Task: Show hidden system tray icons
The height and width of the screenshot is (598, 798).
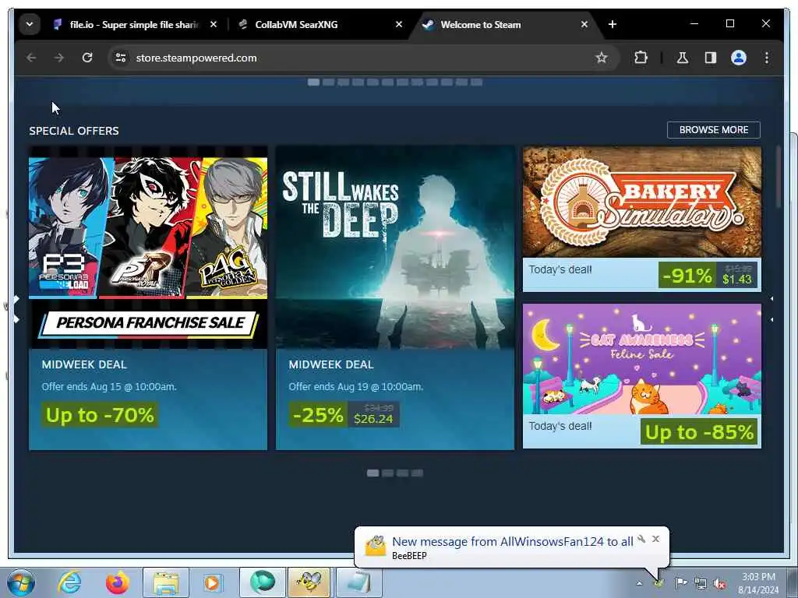Action: tap(639, 583)
